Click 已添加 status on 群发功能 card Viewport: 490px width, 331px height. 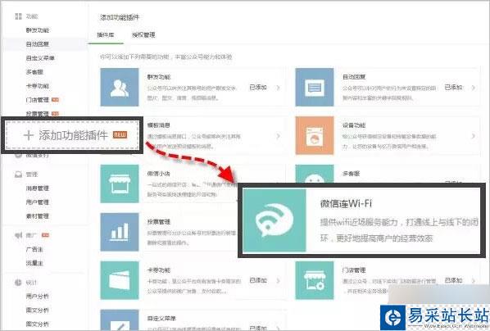pos(258,88)
